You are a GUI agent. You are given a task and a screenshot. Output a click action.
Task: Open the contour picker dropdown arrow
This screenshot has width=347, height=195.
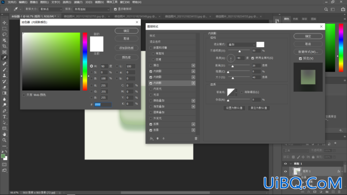236,92
